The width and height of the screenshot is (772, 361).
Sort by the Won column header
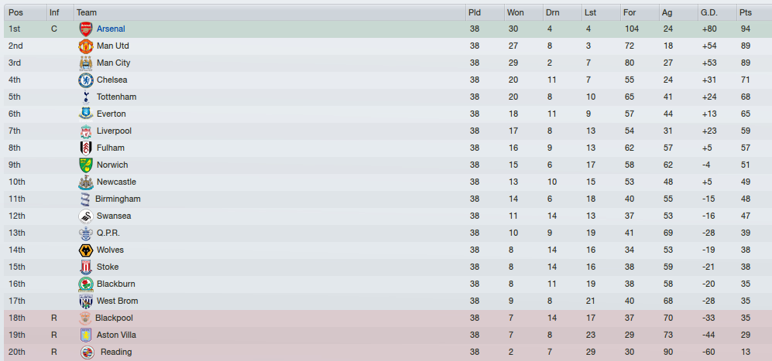click(524, 12)
